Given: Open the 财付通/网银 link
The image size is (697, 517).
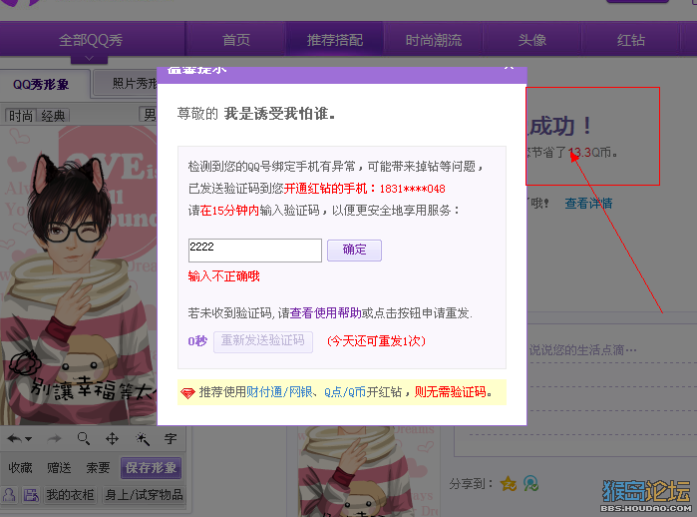Looking at the screenshot, I should click(279, 392).
